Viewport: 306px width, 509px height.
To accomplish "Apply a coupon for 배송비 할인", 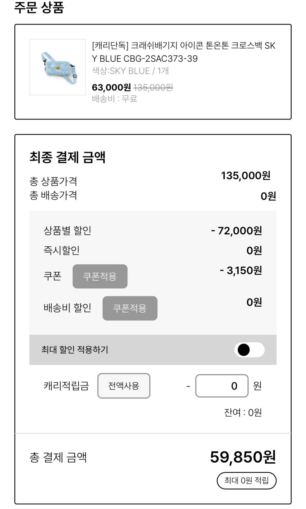I will coord(130,308).
